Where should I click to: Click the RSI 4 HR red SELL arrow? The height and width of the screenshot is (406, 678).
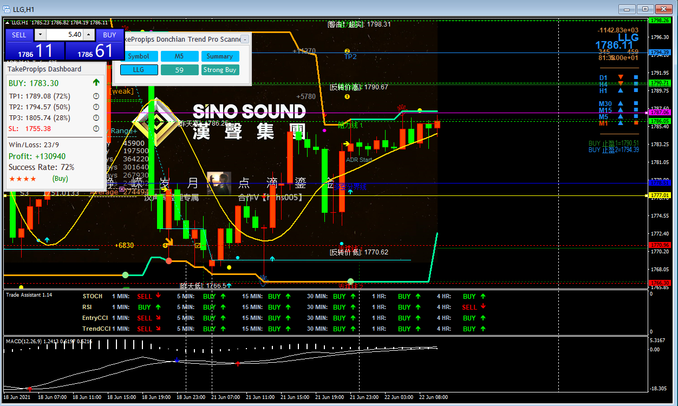click(483, 306)
